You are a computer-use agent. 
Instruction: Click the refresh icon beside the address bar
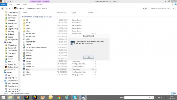tap(146, 8)
